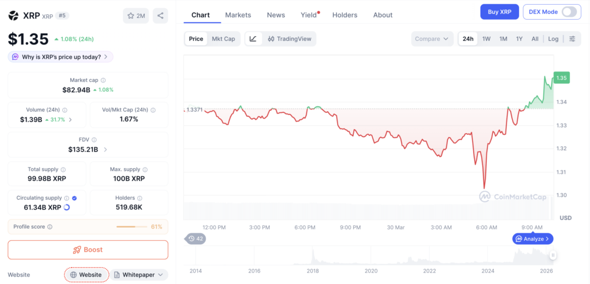Viewport: 590px width, 284px height.
Task: Click the 519.68K holders value
Action: point(129,207)
